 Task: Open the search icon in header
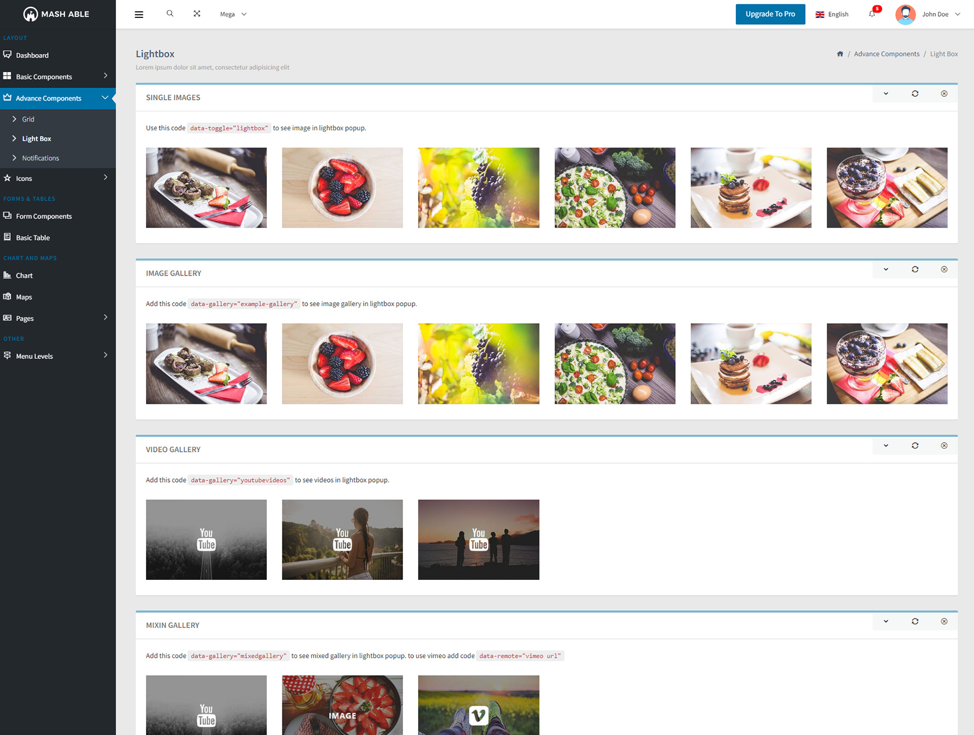coord(170,14)
